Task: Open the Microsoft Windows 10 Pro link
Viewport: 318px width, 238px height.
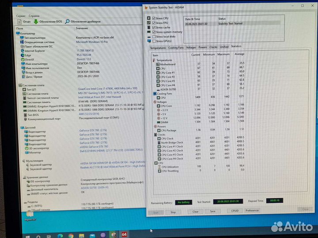Action: coord(92,42)
